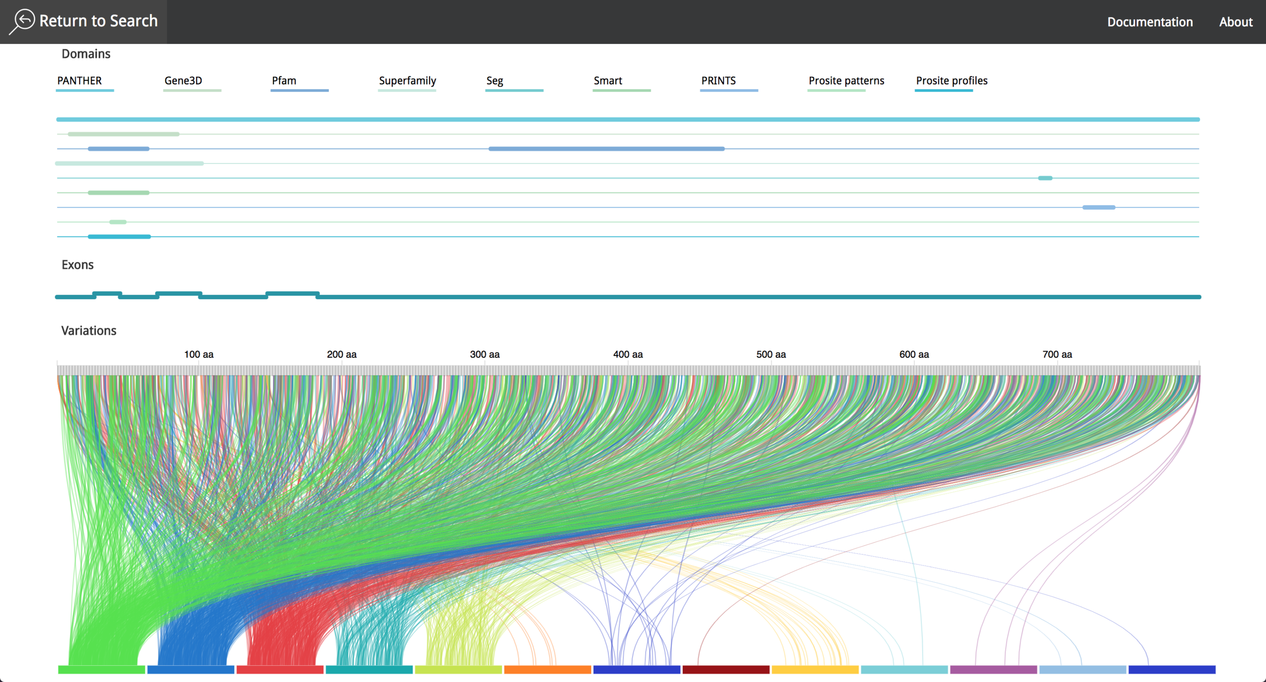
Task: Select the Prosite profiles domain segment
Action: [x=119, y=237]
